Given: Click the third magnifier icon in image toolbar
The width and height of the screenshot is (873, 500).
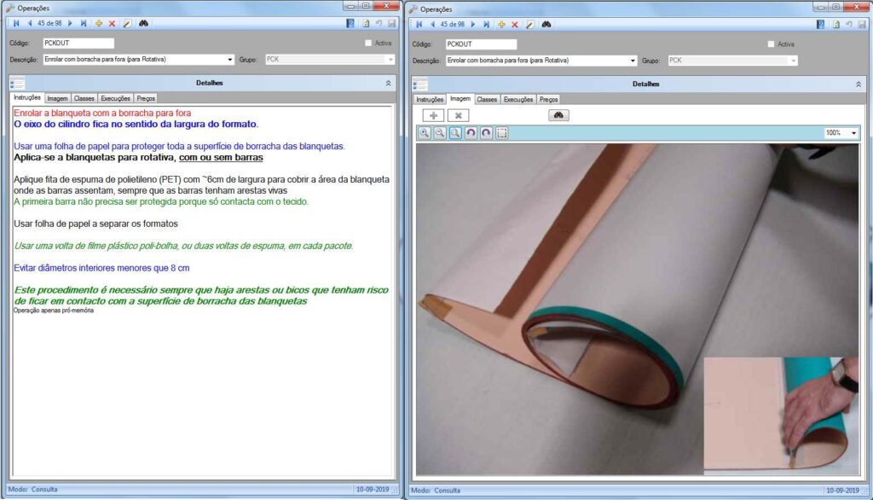Looking at the screenshot, I should 455,132.
